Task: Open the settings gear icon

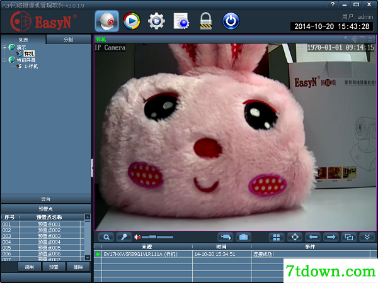Action: tap(156, 21)
